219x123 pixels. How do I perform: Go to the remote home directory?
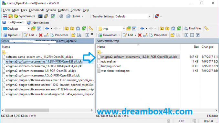(173, 28)
